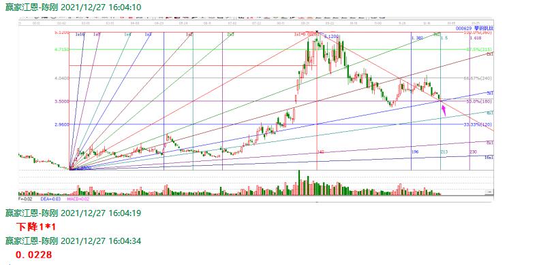The width and height of the screenshot is (539, 265).
Task: Click the 000629 stock code label
Action: tap(465, 29)
